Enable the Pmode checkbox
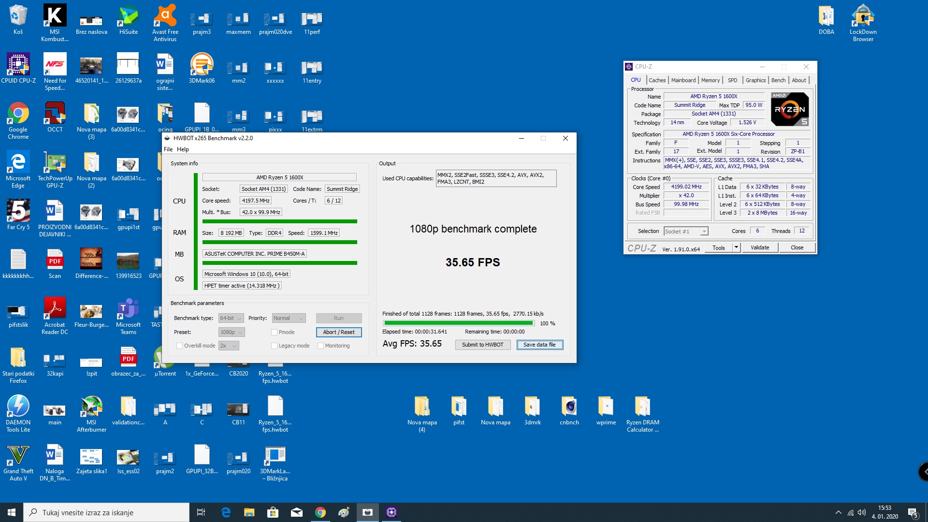 [x=274, y=332]
